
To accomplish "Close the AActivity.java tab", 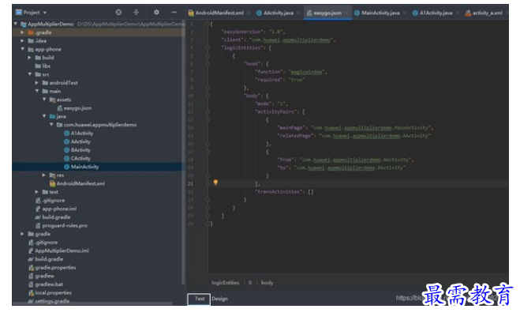I will [298, 13].
